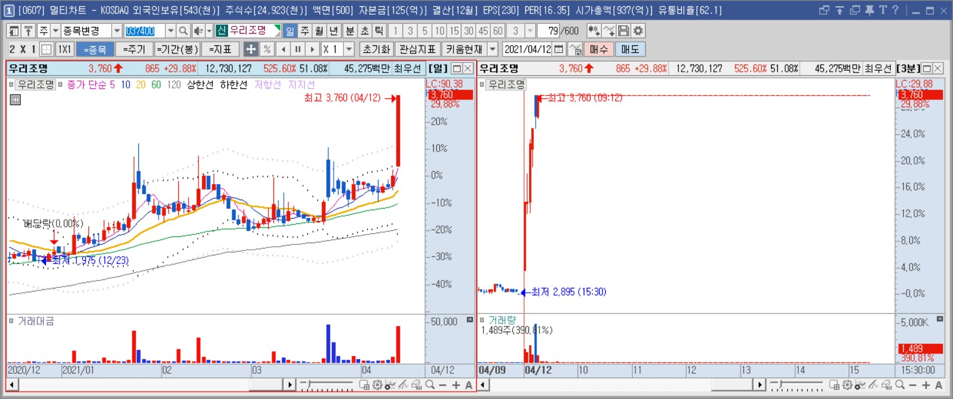This screenshot has height=399, width=953.
Task: Click the data table grid icon on the daily chart
Action: pos(15,99)
